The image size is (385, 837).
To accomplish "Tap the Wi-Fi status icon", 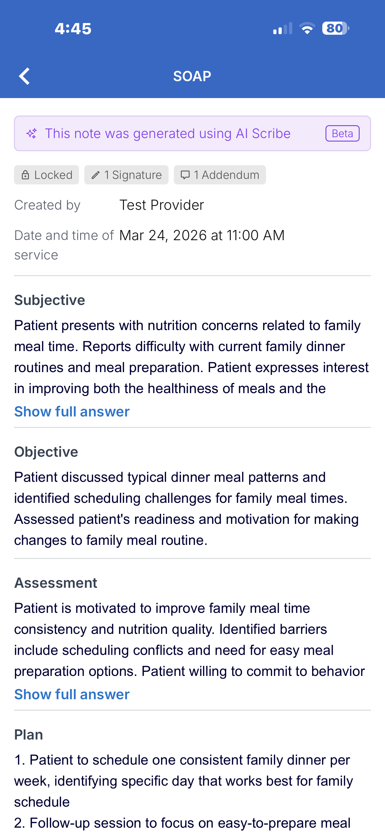I will 307,28.
